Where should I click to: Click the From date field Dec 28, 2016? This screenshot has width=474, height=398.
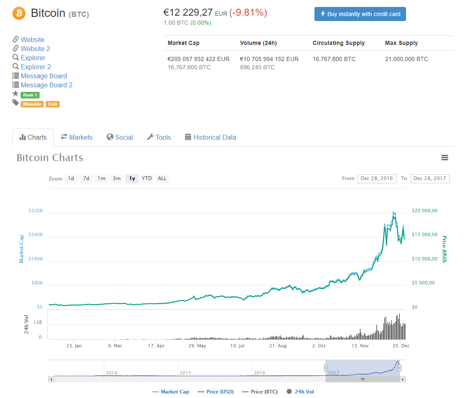coord(377,178)
